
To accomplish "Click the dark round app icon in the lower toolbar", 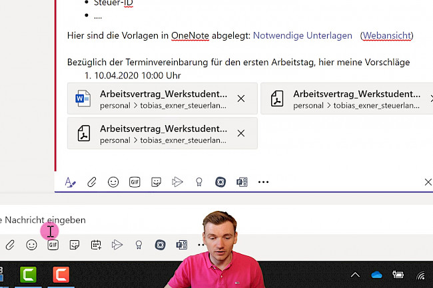I will pyautogui.click(x=160, y=245).
